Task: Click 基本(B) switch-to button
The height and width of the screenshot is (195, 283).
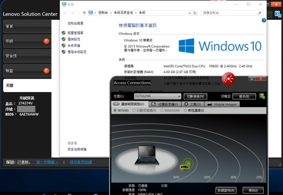Action: tap(244, 96)
